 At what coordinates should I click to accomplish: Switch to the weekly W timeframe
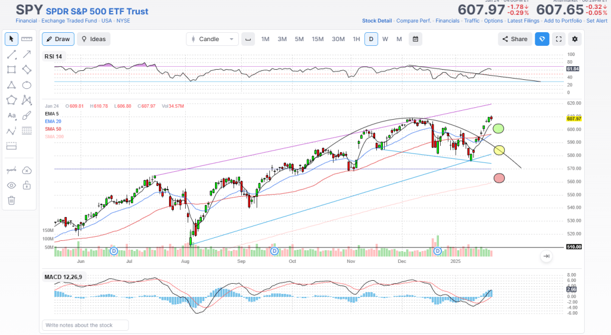point(385,39)
